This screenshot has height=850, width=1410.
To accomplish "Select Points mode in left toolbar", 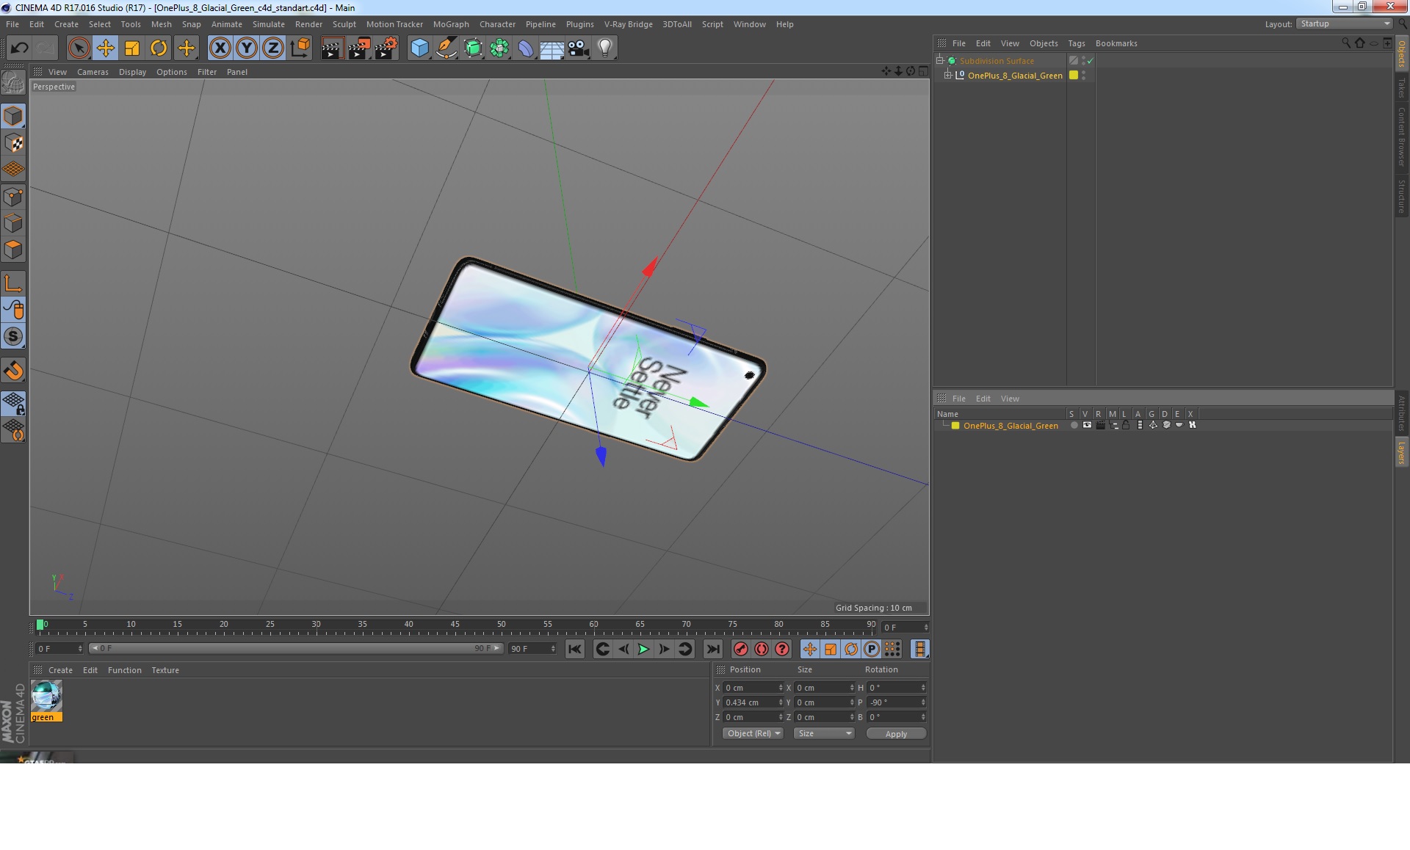I will [x=13, y=197].
